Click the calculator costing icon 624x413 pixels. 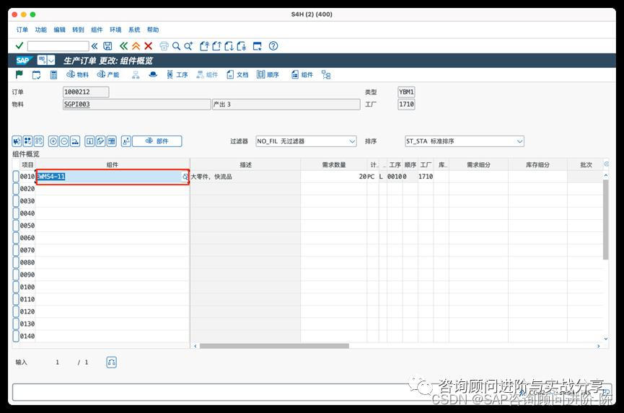point(53,75)
